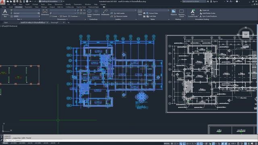Click the Sign In button
The image size is (258, 145).
214,2
